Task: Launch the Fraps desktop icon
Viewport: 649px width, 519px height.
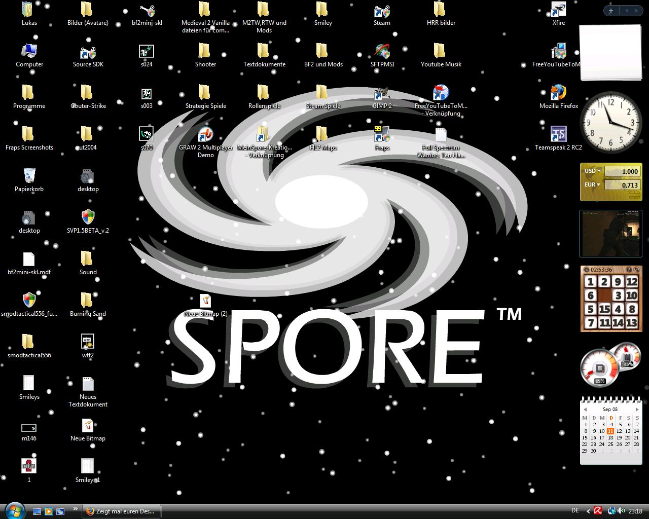Action: (382, 135)
